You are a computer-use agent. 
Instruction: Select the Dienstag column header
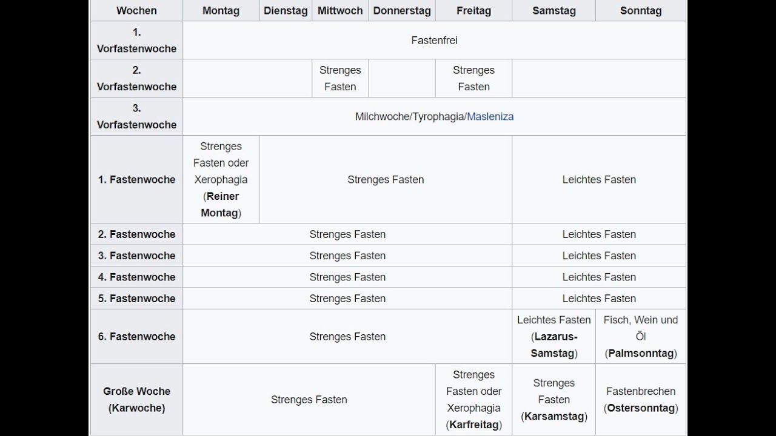point(286,10)
